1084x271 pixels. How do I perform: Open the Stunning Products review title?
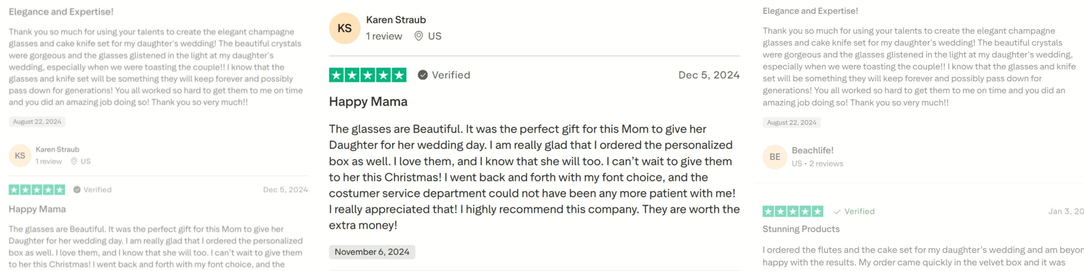click(801, 229)
